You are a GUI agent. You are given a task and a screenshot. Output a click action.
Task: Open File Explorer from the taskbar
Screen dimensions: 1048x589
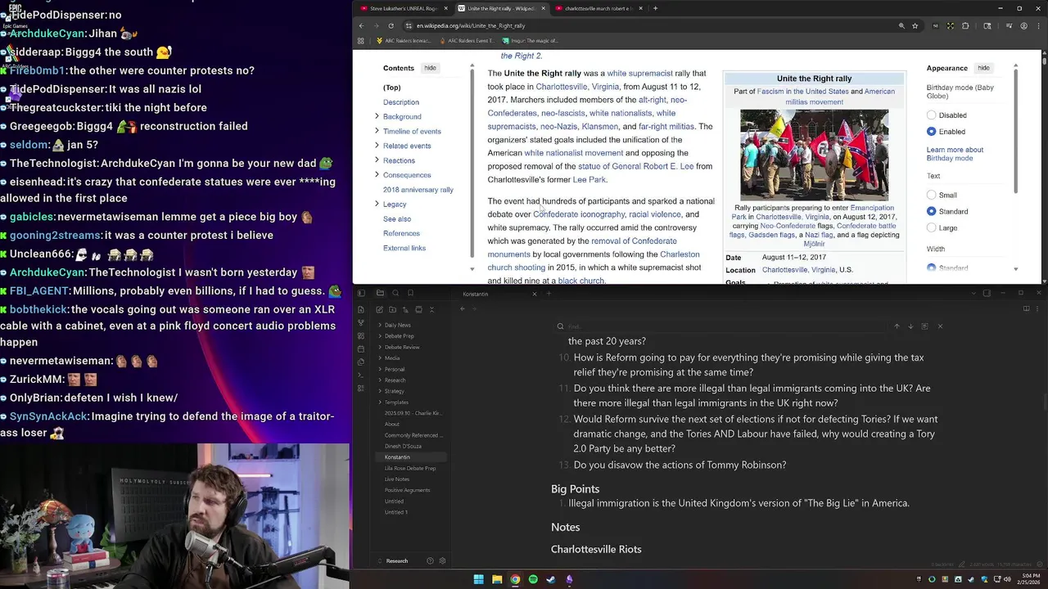[497, 579]
